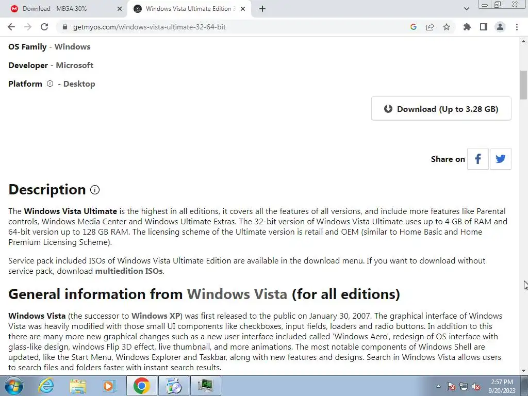Screen dimensions: 528x396
Task: Restore down the Chrome window
Action: pyautogui.click(x=498, y=5)
